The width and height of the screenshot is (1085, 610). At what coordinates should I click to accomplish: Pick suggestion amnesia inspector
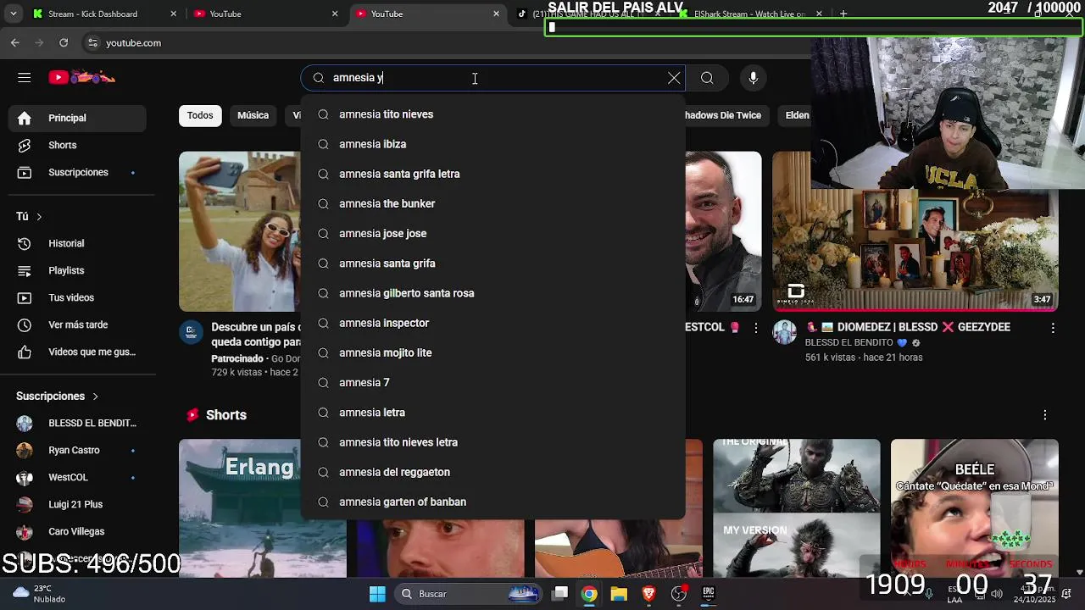pos(492,323)
